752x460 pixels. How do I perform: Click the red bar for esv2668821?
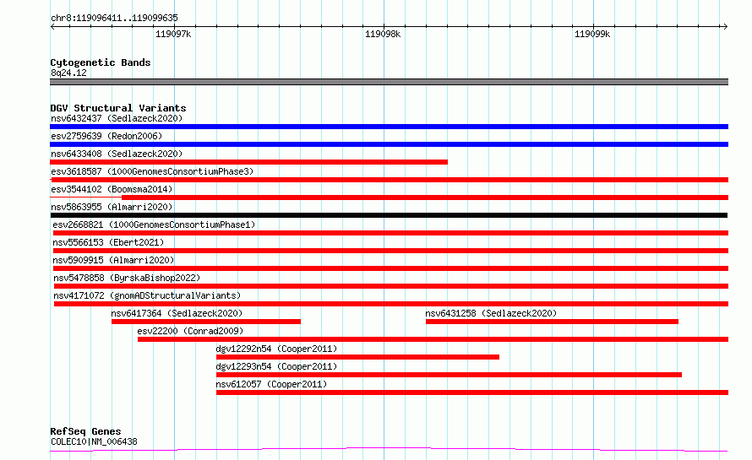391,233
